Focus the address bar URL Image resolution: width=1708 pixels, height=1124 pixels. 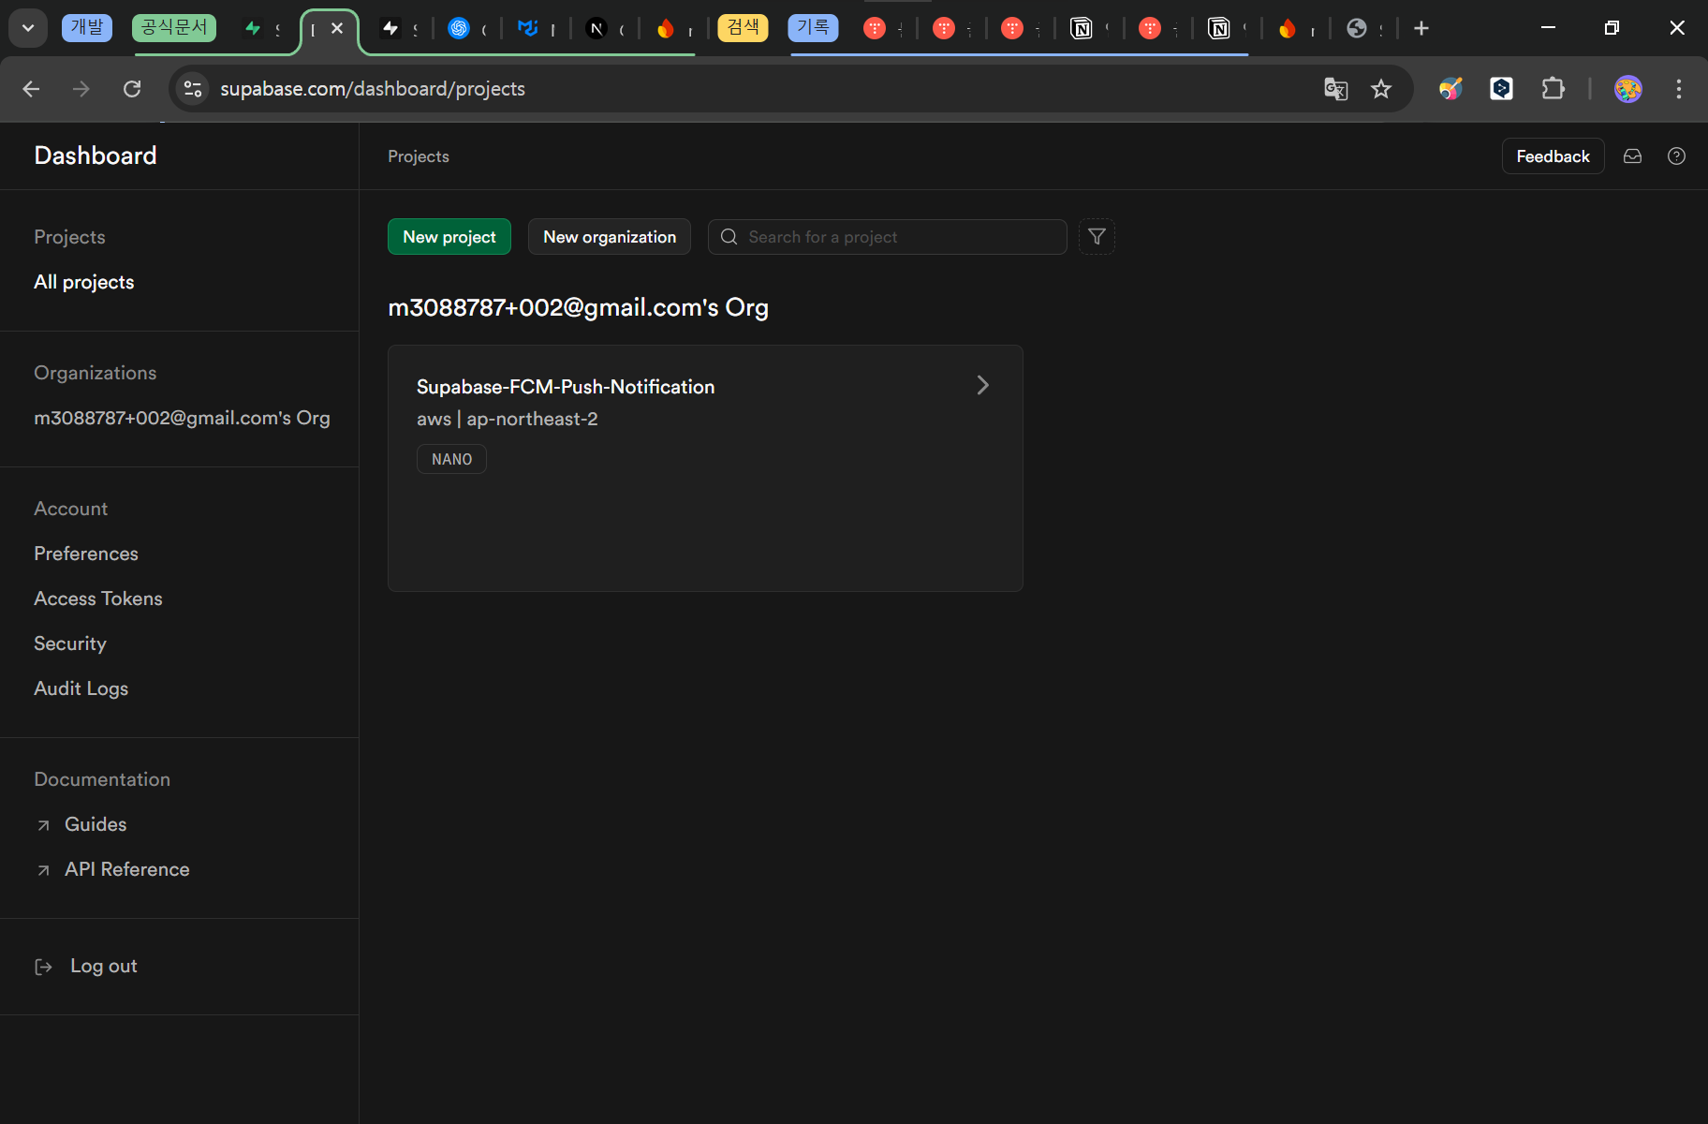tap(373, 89)
